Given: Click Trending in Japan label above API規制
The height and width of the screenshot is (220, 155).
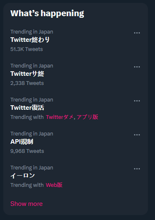Looking at the screenshot, I should tap(32, 133).
